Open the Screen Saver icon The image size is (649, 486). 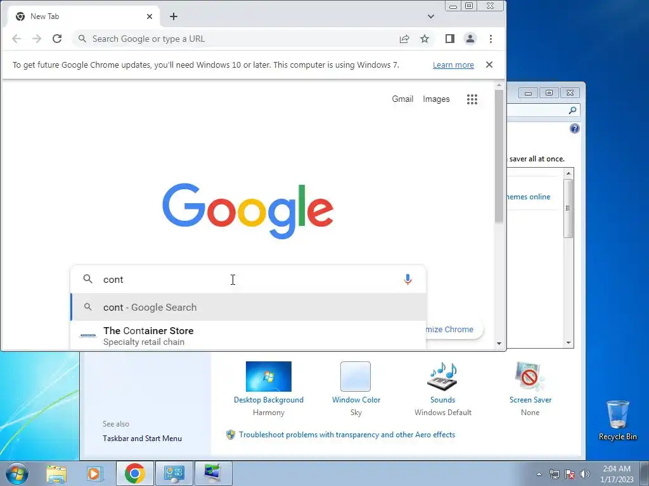click(530, 377)
